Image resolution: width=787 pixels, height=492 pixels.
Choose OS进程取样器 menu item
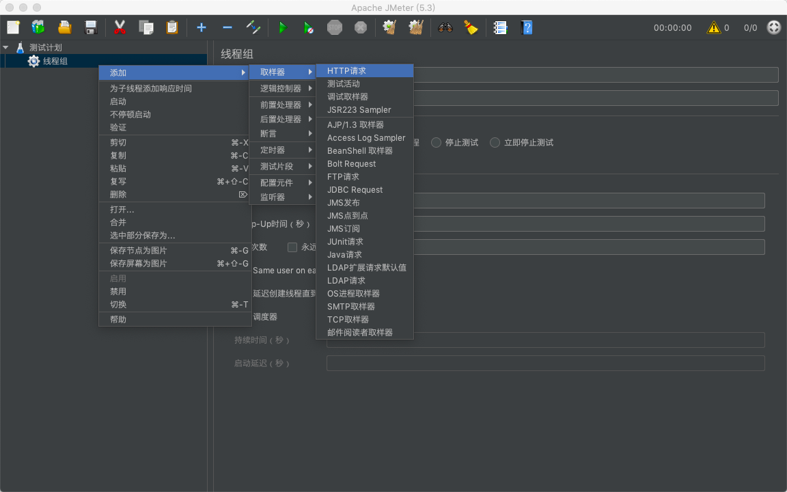click(365, 294)
